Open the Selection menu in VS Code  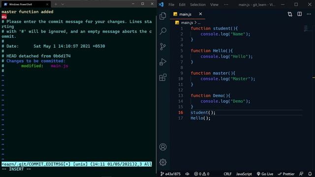(x=198, y=4)
